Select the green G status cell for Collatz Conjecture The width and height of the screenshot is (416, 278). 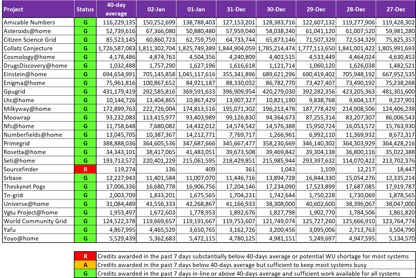tap(85, 48)
